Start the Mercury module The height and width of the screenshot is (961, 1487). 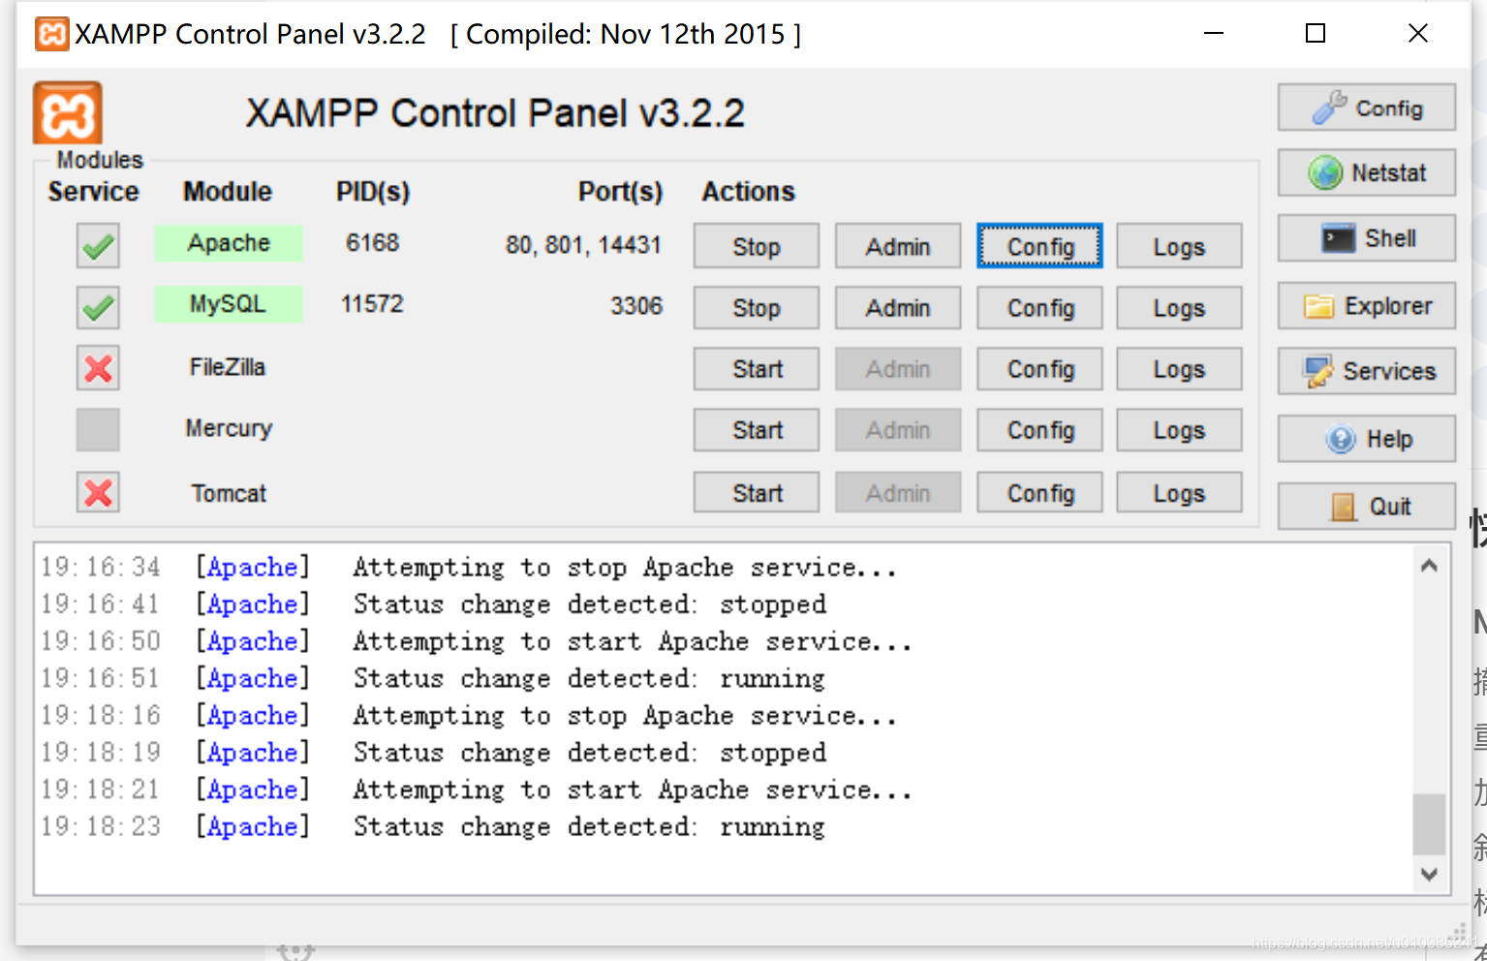click(756, 430)
